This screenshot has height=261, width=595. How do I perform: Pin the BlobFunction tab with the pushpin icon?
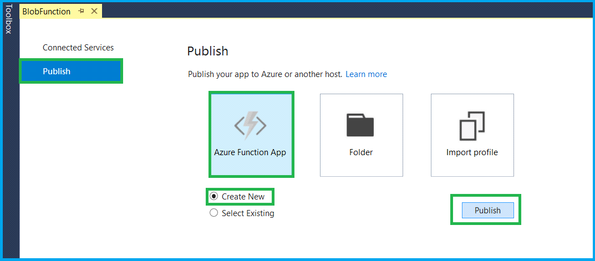coord(81,12)
